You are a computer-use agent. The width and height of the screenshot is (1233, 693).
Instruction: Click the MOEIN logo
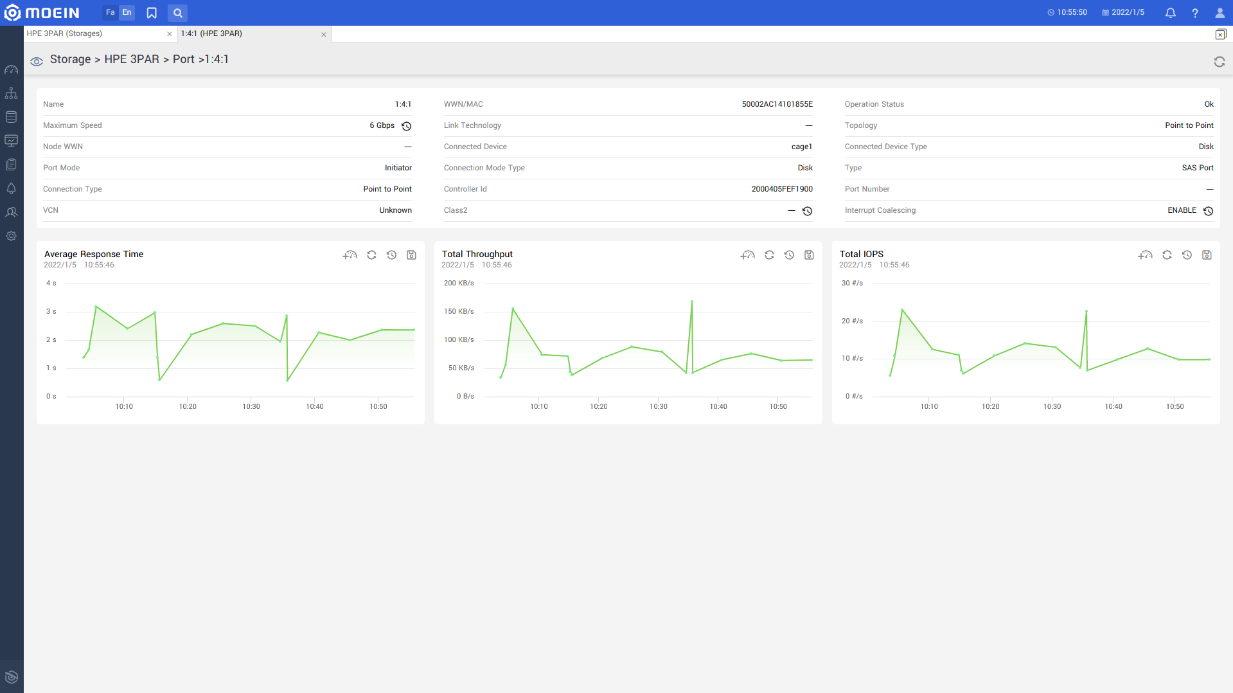[x=42, y=13]
